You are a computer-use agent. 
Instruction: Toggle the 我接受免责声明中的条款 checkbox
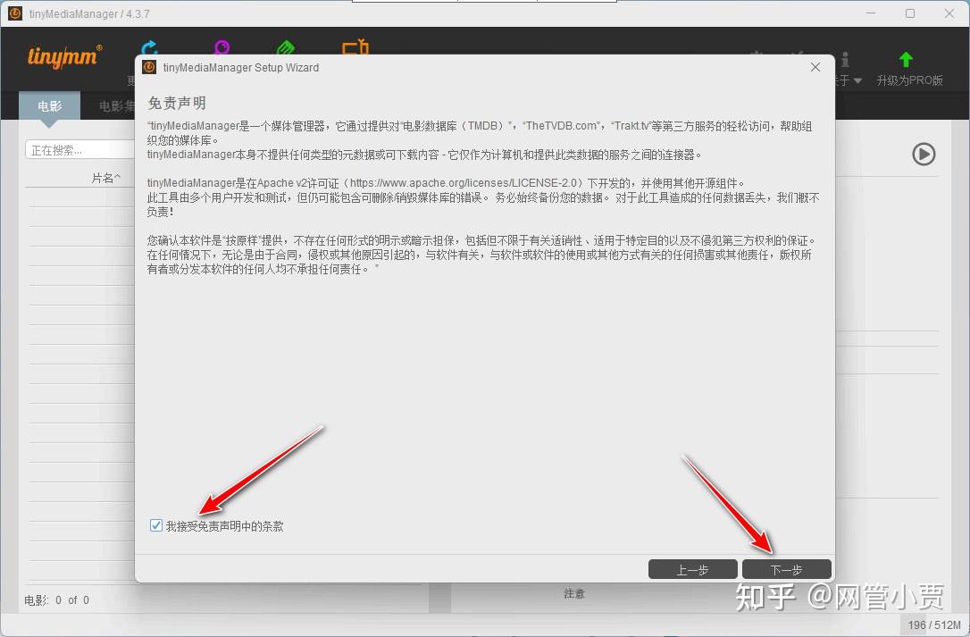[156, 525]
